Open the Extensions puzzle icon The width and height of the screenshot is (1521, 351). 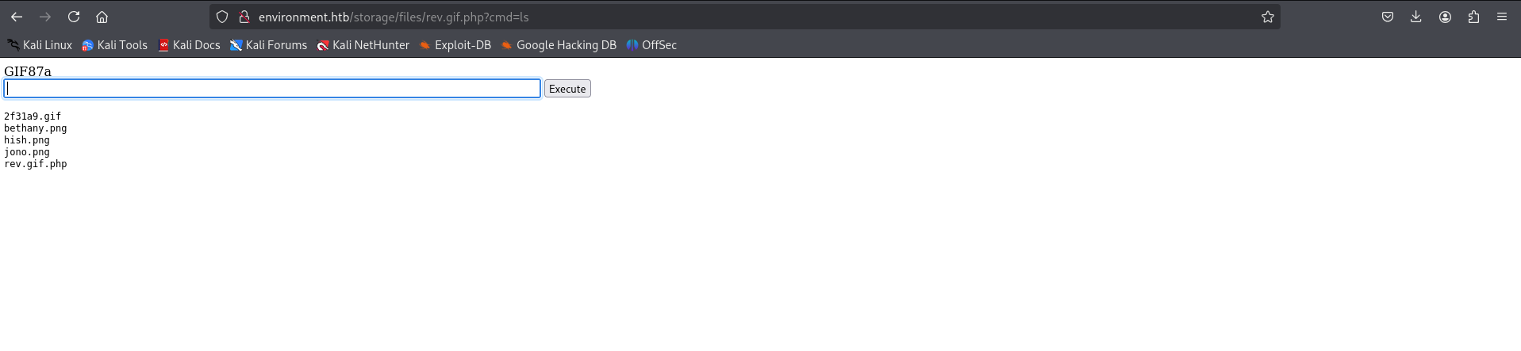[1473, 17]
